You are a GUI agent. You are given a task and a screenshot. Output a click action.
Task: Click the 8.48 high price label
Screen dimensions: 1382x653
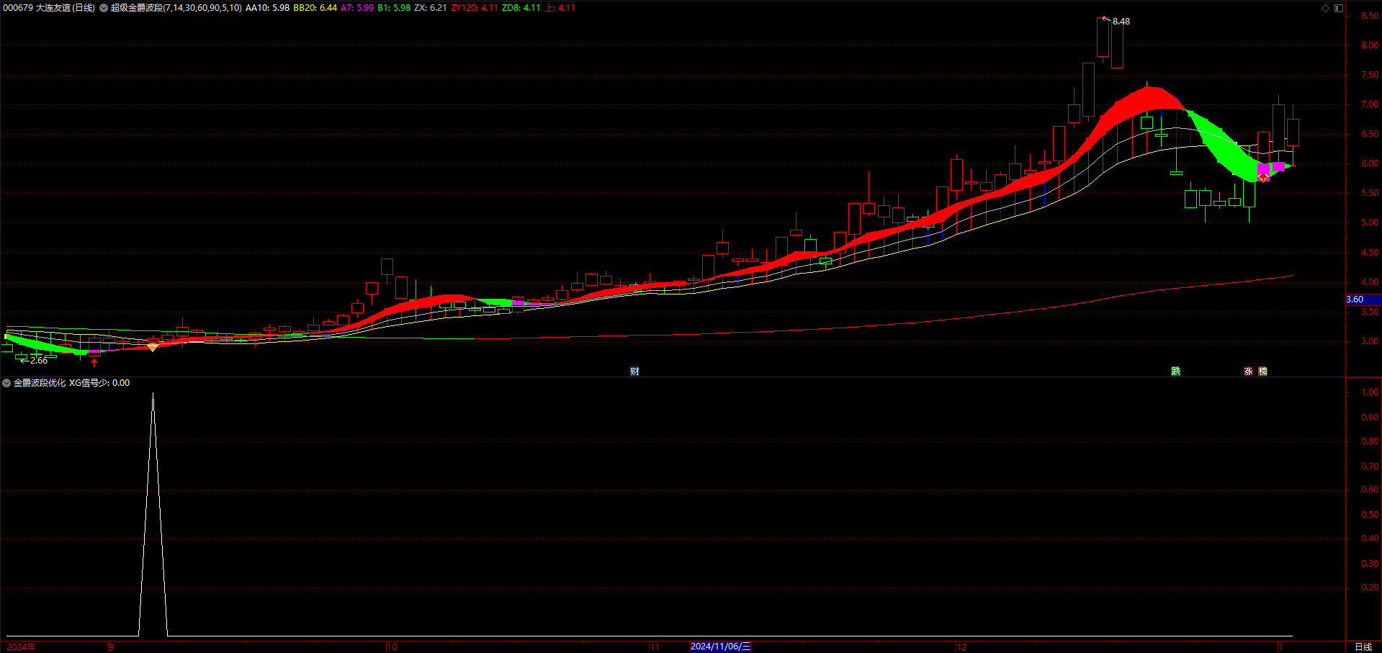click(1121, 22)
